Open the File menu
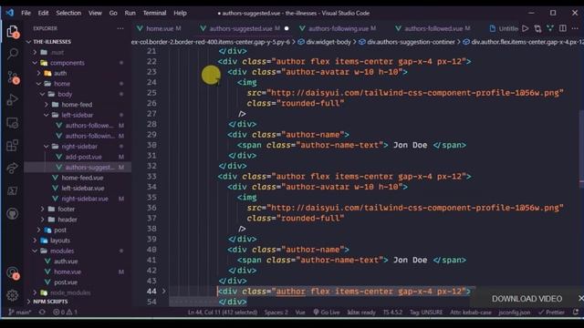 (x=26, y=13)
